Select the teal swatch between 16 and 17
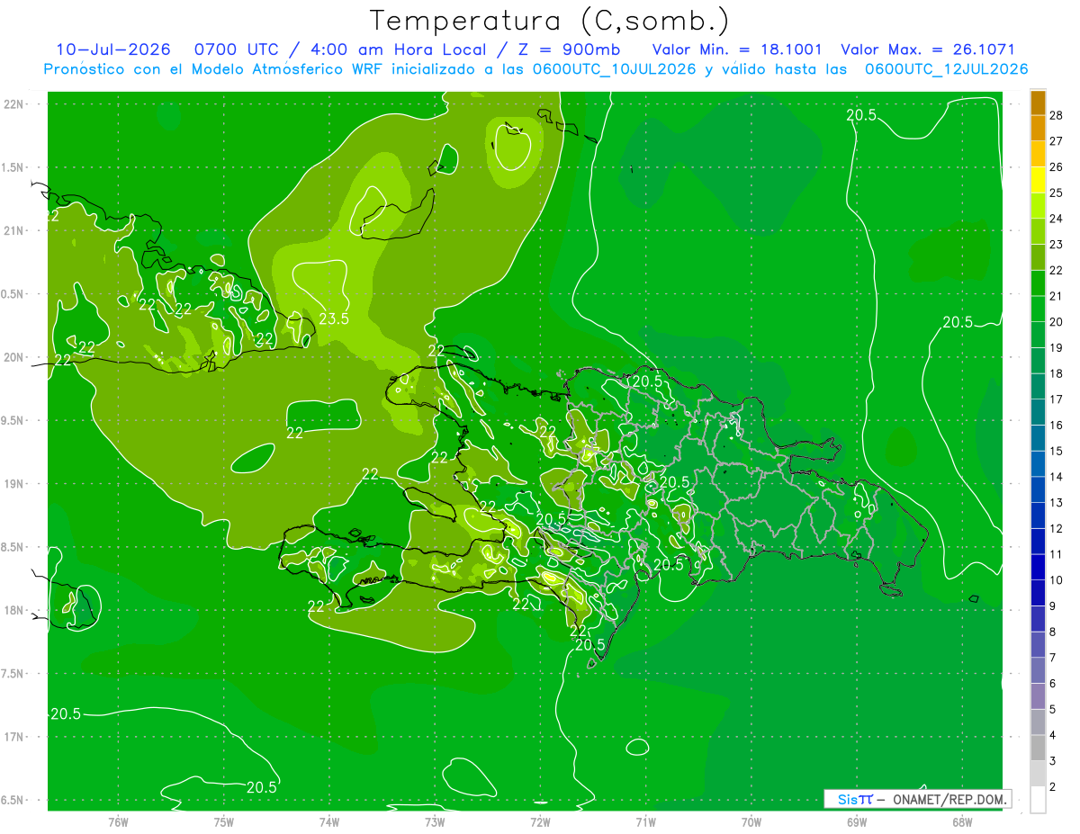 click(1038, 412)
